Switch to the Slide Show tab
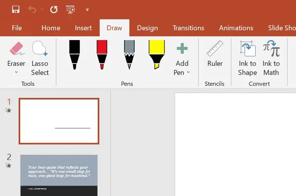The image size is (296, 196). (x=282, y=28)
